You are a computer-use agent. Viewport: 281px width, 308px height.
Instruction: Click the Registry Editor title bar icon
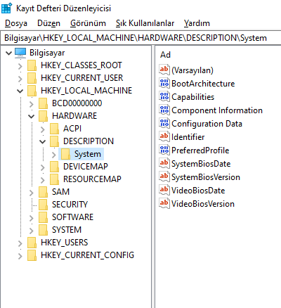click(6, 8)
